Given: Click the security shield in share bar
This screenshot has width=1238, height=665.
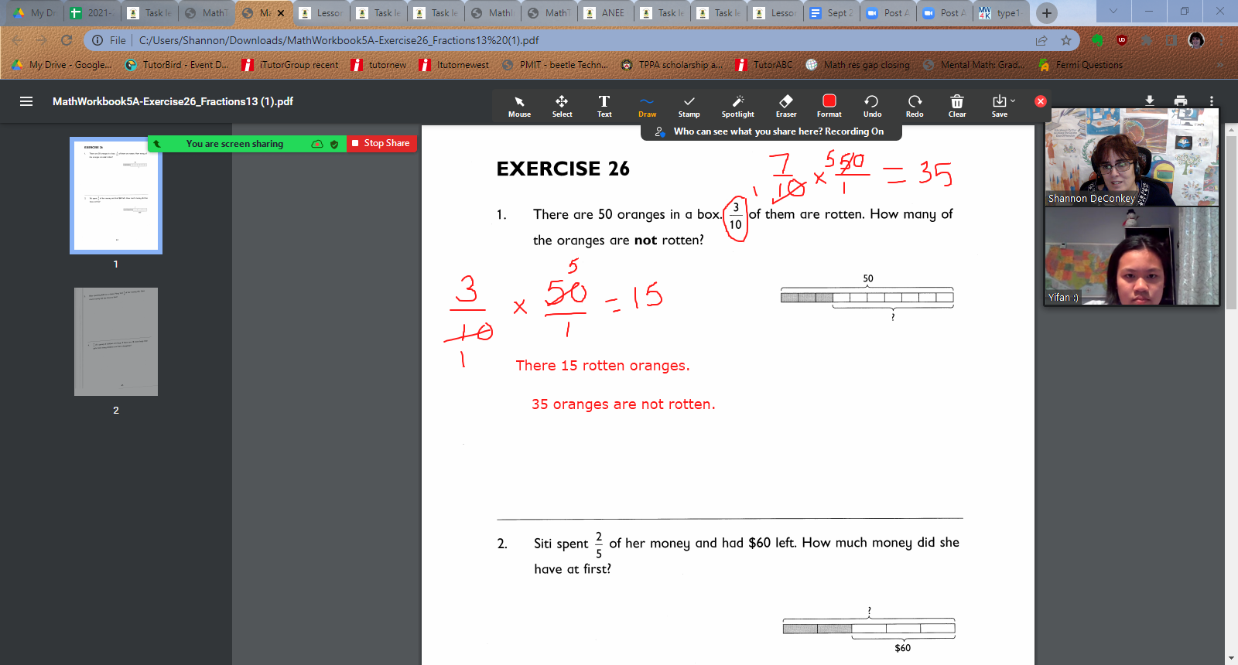Looking at the screenshot, I should click(334, 144).
